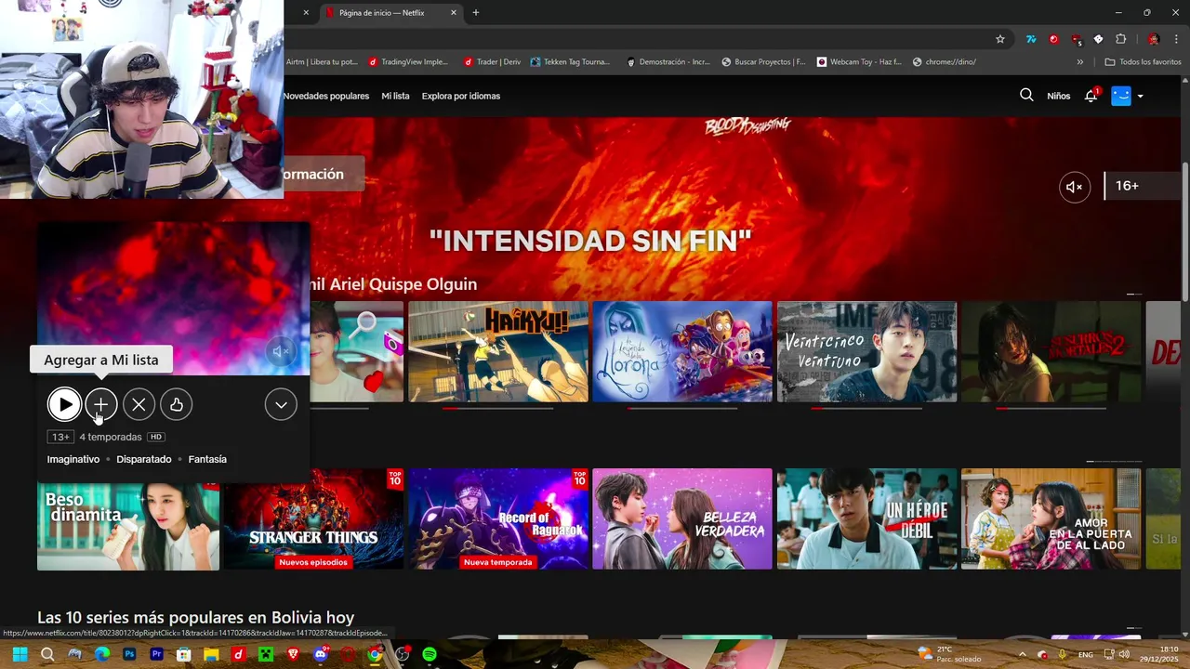The height and width of the screenshot is (669, 1190).
Task: Click the Fantasía genre tag
Action: [207, 459]
